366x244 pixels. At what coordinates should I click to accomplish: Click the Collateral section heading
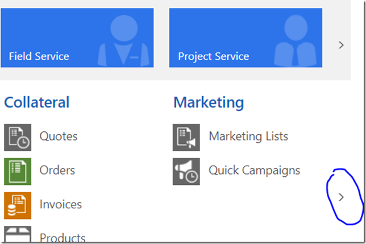coord(36,102)
